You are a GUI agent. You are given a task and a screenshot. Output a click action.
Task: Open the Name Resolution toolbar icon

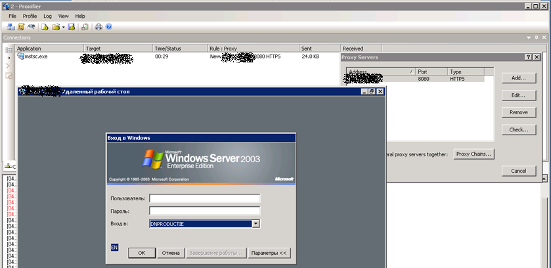tap(32, 27)
